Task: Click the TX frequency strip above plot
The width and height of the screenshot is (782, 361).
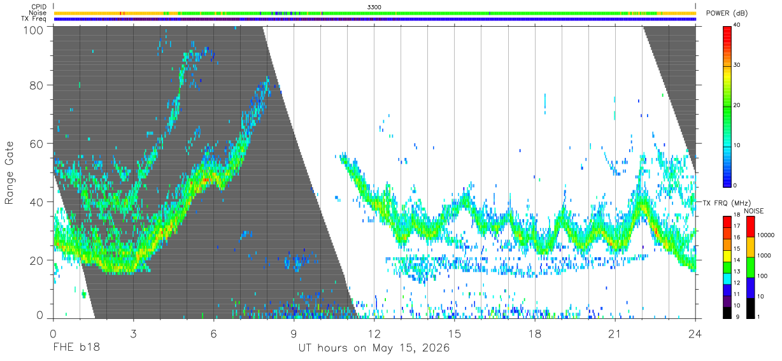Action: coord(374,19)
